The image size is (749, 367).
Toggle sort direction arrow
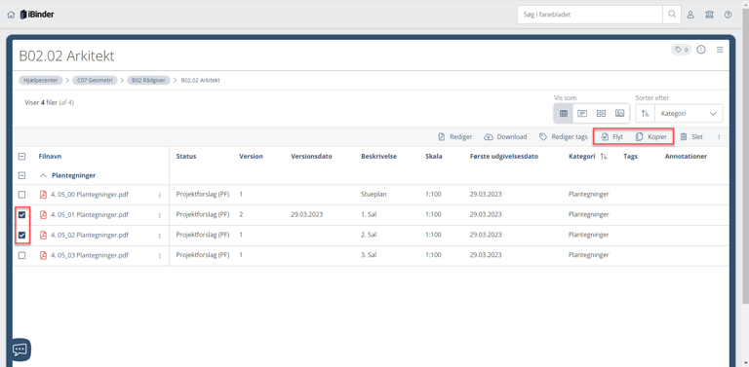tap(646, 114)
